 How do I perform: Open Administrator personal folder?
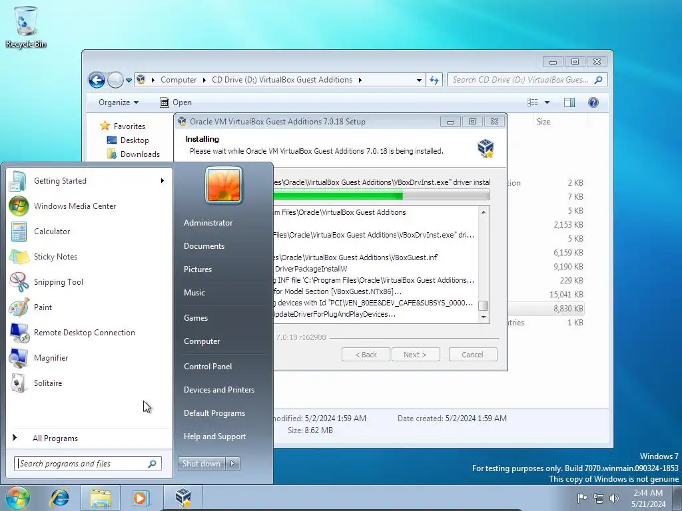coord(208,222)
